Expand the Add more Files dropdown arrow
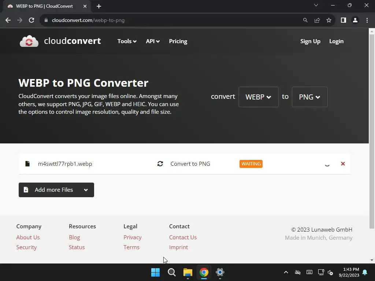Viewport: 375px width, 281px height. click(86, 190)
